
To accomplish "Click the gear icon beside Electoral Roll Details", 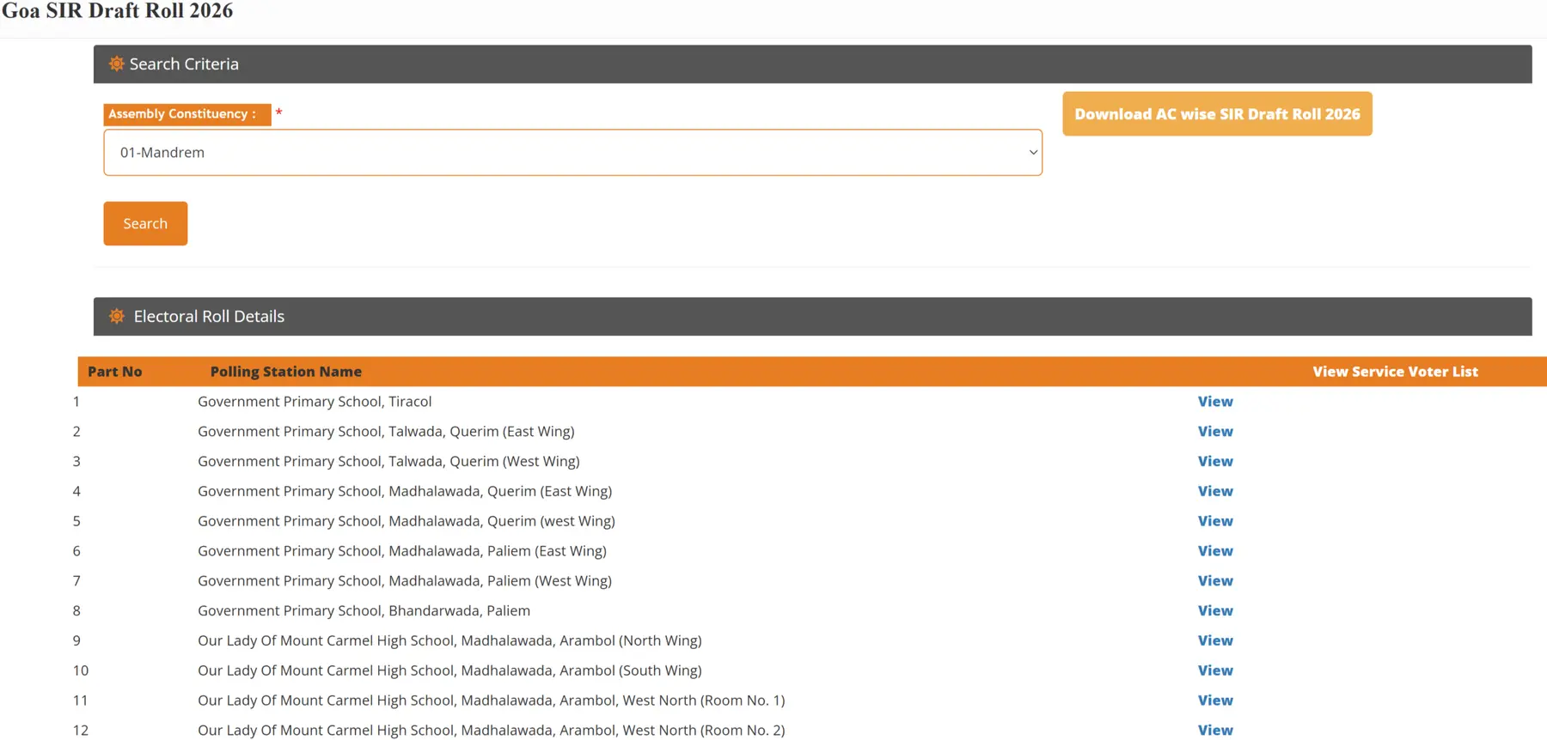I will (x=117, y=317).
